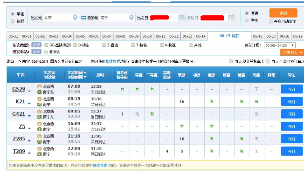Click 预订 button for train T289
Screen dimensions: 304x171
point(291,151)
